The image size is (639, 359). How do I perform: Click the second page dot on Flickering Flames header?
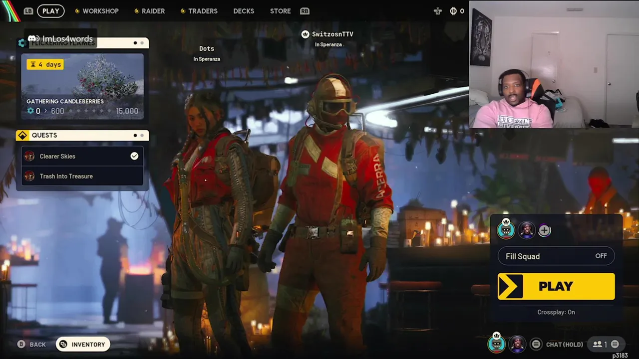pyautogui.click(x=142, y=43)
